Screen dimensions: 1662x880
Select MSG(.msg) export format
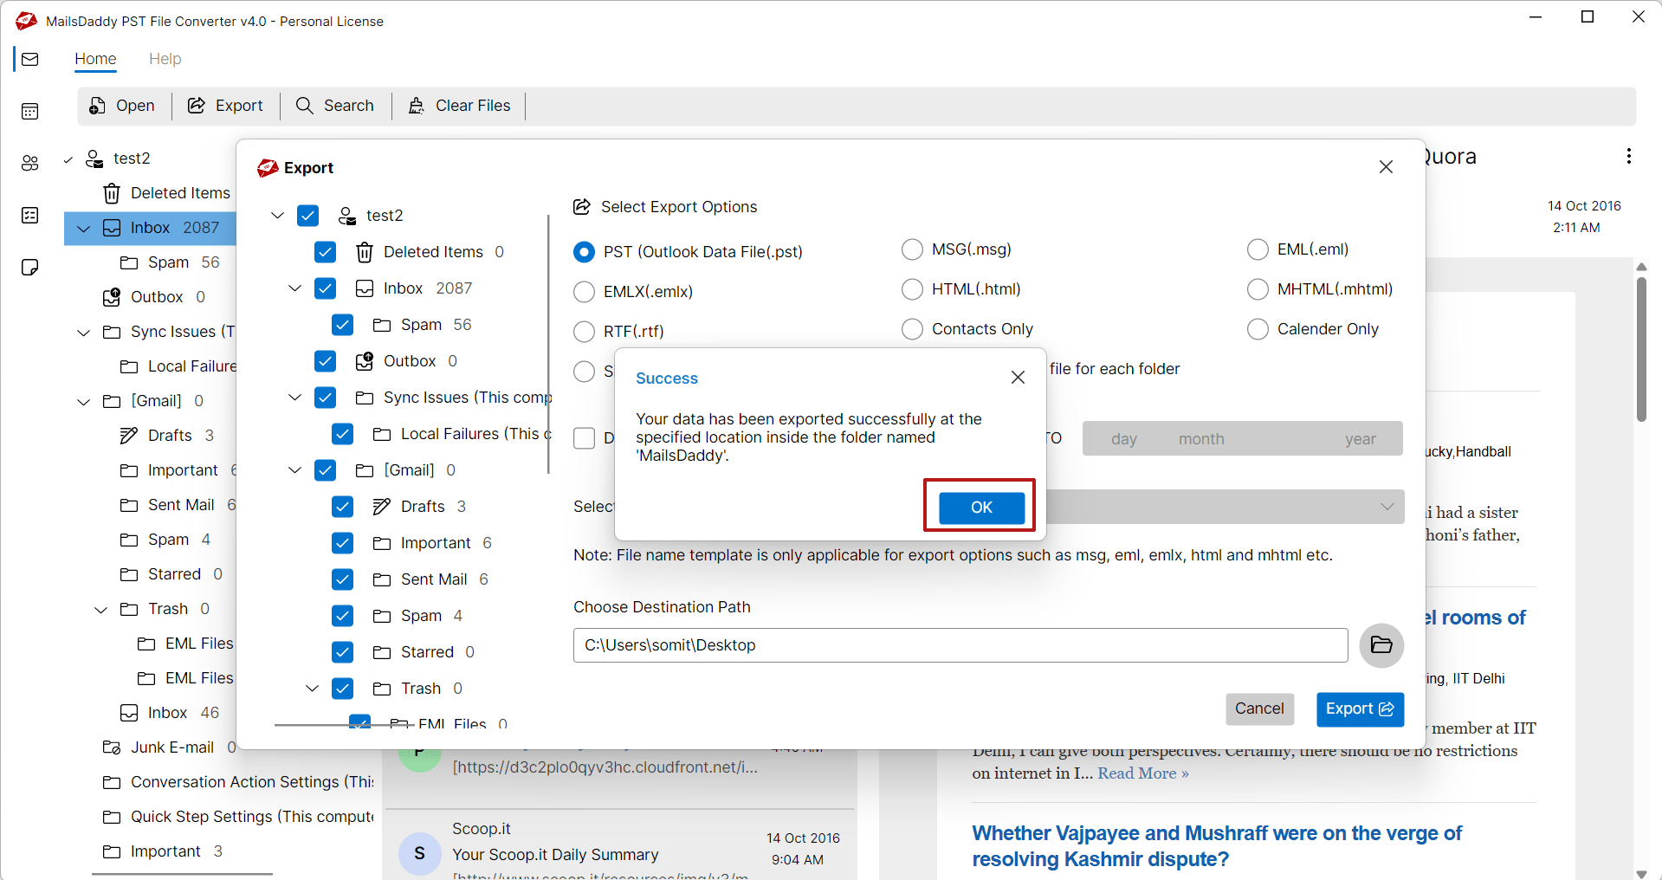[x=912, y=249]
